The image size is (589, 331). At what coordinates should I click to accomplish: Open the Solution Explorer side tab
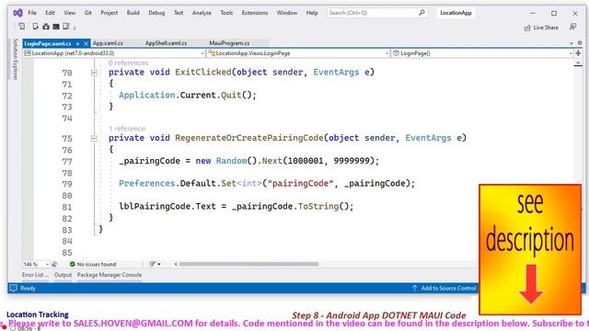tap(16, 59)
